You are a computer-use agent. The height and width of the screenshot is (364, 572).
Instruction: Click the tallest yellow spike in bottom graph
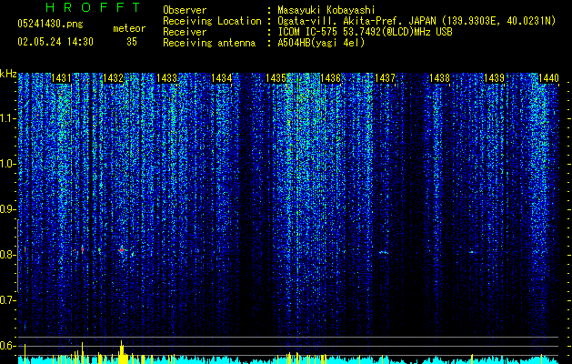tap(122, 352)
